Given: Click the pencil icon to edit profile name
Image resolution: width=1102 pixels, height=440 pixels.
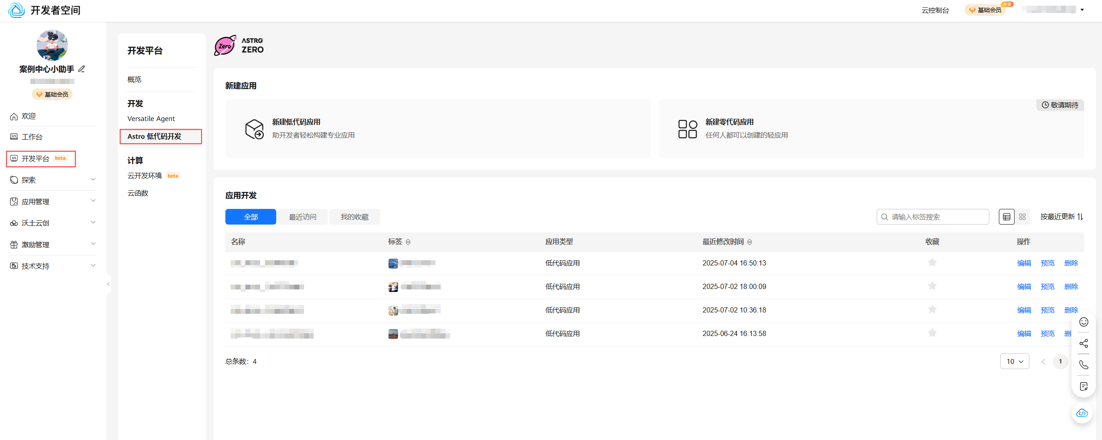Looking at the screenshot, I should point(82,69).
